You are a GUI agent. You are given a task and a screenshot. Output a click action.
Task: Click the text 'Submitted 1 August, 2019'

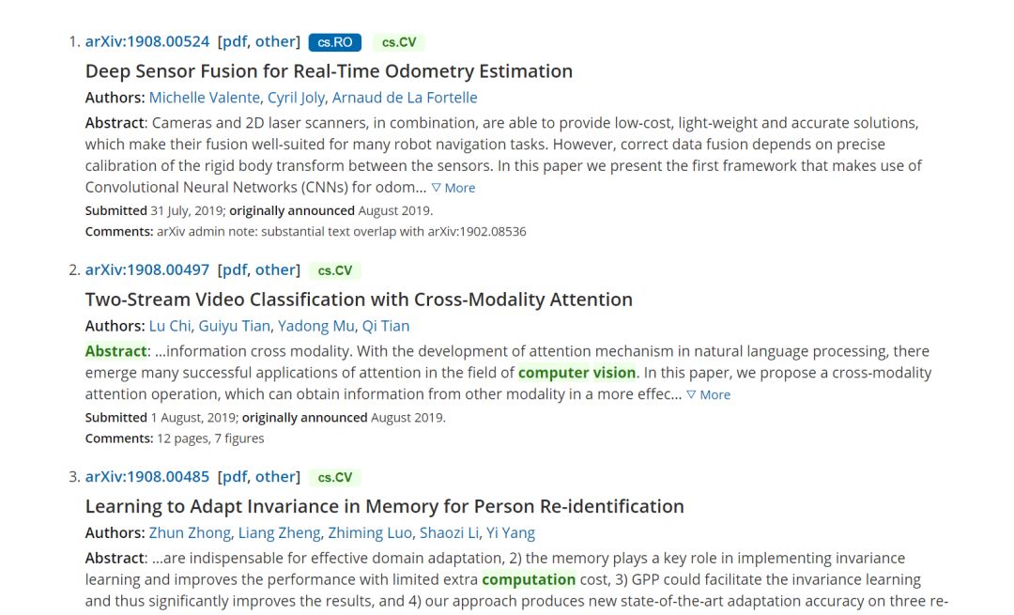[161, 418]
